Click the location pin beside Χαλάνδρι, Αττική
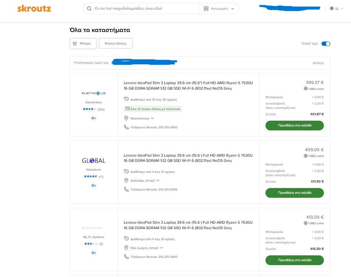 pyautogui.click(x=126, y=180)
